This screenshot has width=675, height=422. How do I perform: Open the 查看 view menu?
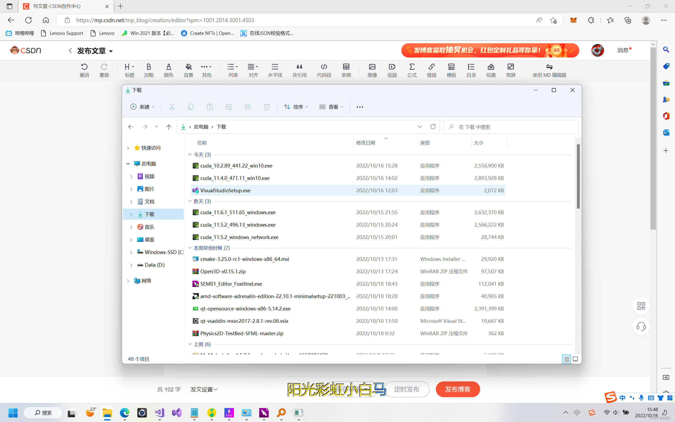331,107
